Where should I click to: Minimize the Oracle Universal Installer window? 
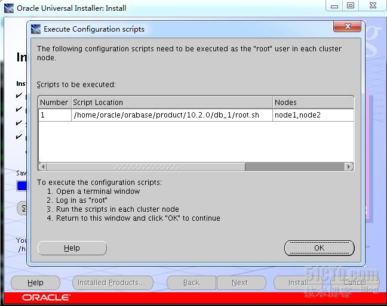(x=334, y=6)
